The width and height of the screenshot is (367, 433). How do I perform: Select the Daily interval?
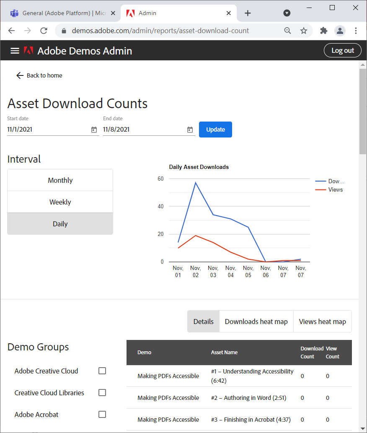tap(60, 224)
